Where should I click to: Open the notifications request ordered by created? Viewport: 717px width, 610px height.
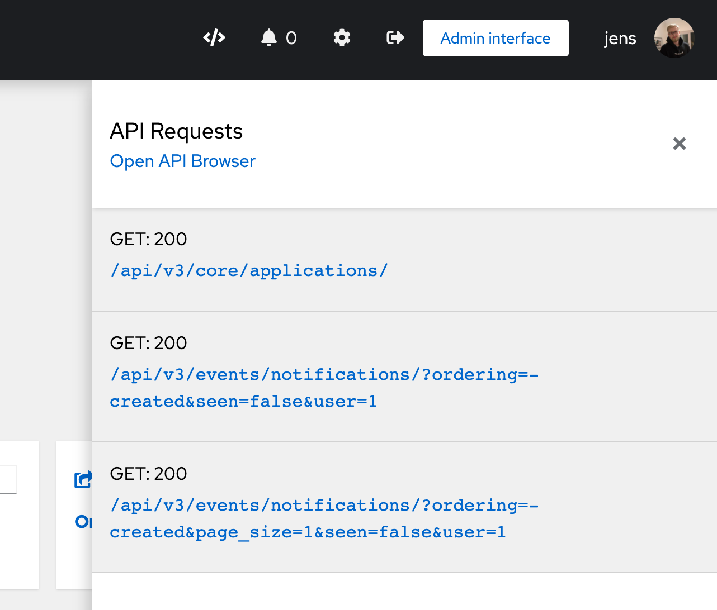pos(324,387)
